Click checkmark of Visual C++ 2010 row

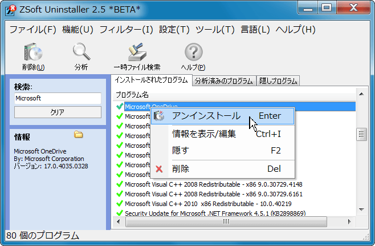(x=120, y=204)
